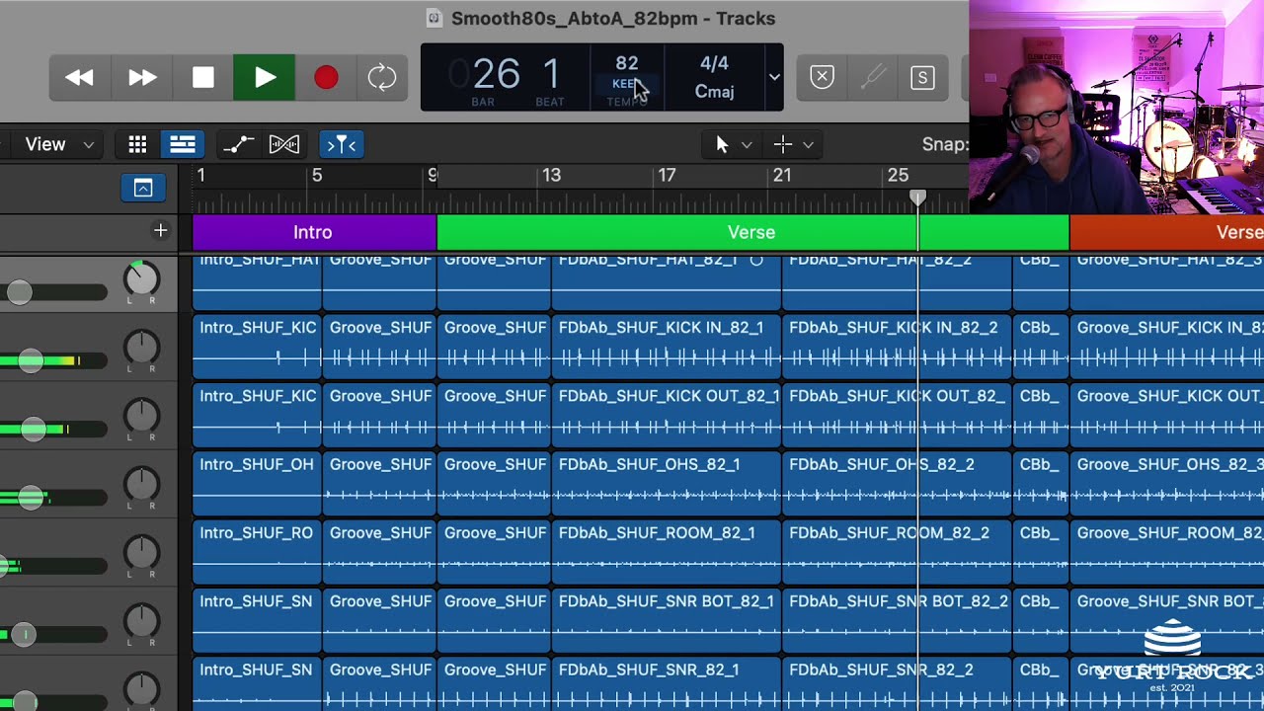This screenshot has height=711, width=1264.
Task: Toggle the Flex button
Action: (284, 144)
